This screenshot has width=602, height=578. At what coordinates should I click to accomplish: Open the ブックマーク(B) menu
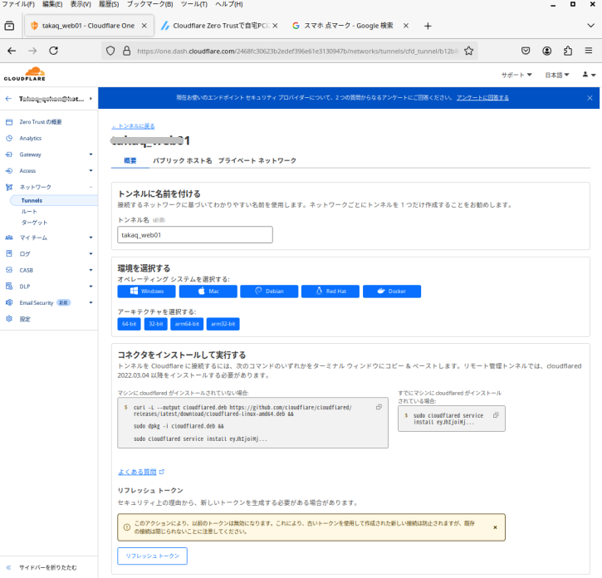tap(149, 4)
